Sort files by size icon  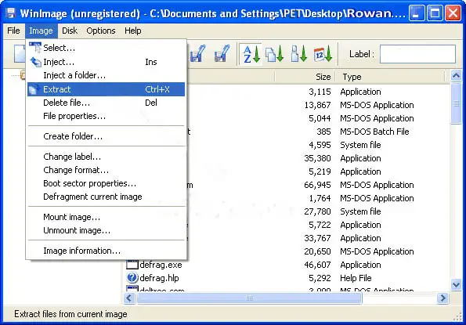tap(298, 54)
